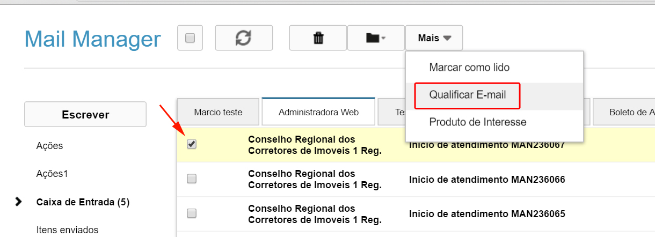Screen dimensions: 655x237
Task: Expand the arrow beside Caixa de Entrada
Action: coord(19,202)
